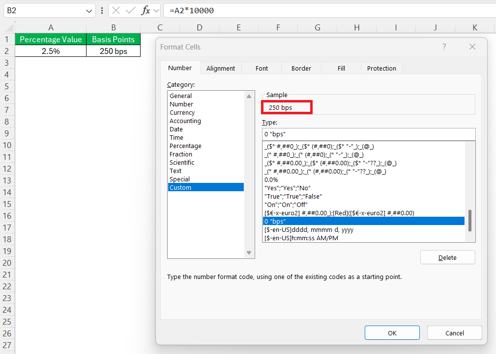The image size is (496, 354).
Task: Select the Currency category
Action: (206, 112)
